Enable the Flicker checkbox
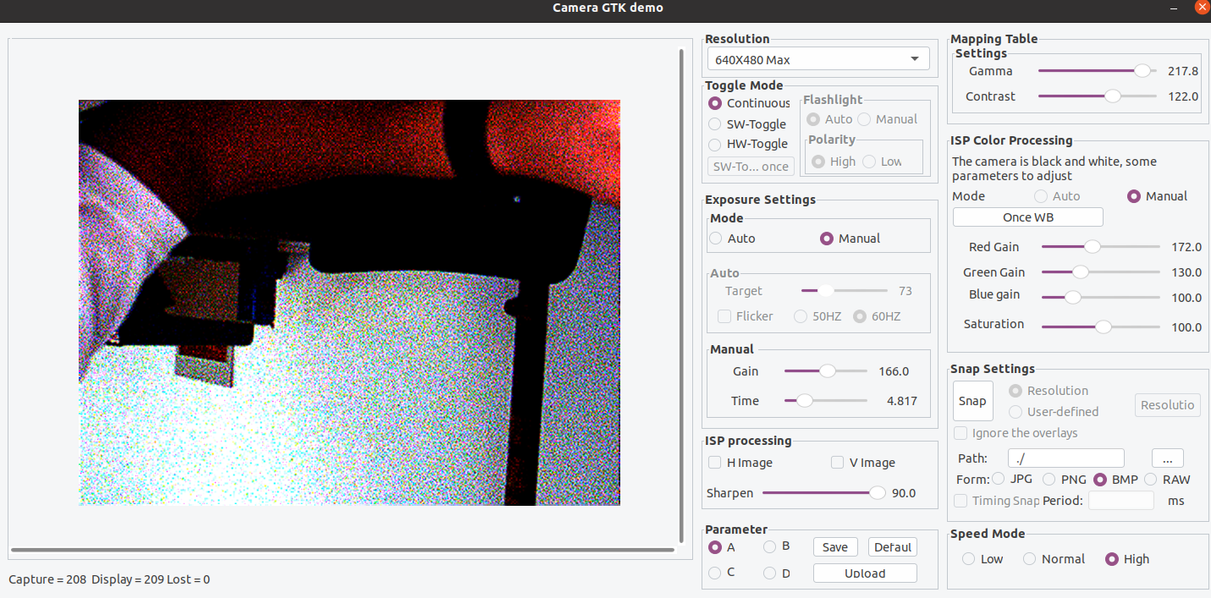The height and width of the screenshot is (598, 1211). tap(746, 316)
